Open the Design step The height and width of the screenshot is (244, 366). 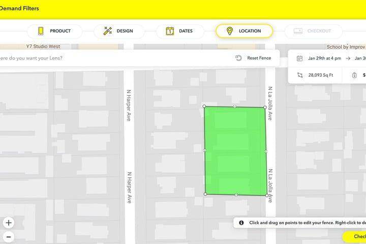(x=119, y=31)
